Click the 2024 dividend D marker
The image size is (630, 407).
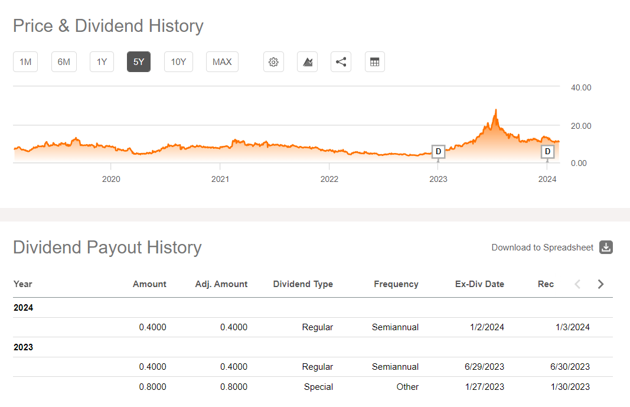[x=547, y=152]
